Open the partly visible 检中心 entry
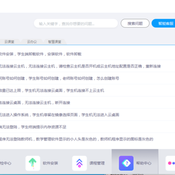This screenshot has width=175, height=175. click(x=5, y=163)
